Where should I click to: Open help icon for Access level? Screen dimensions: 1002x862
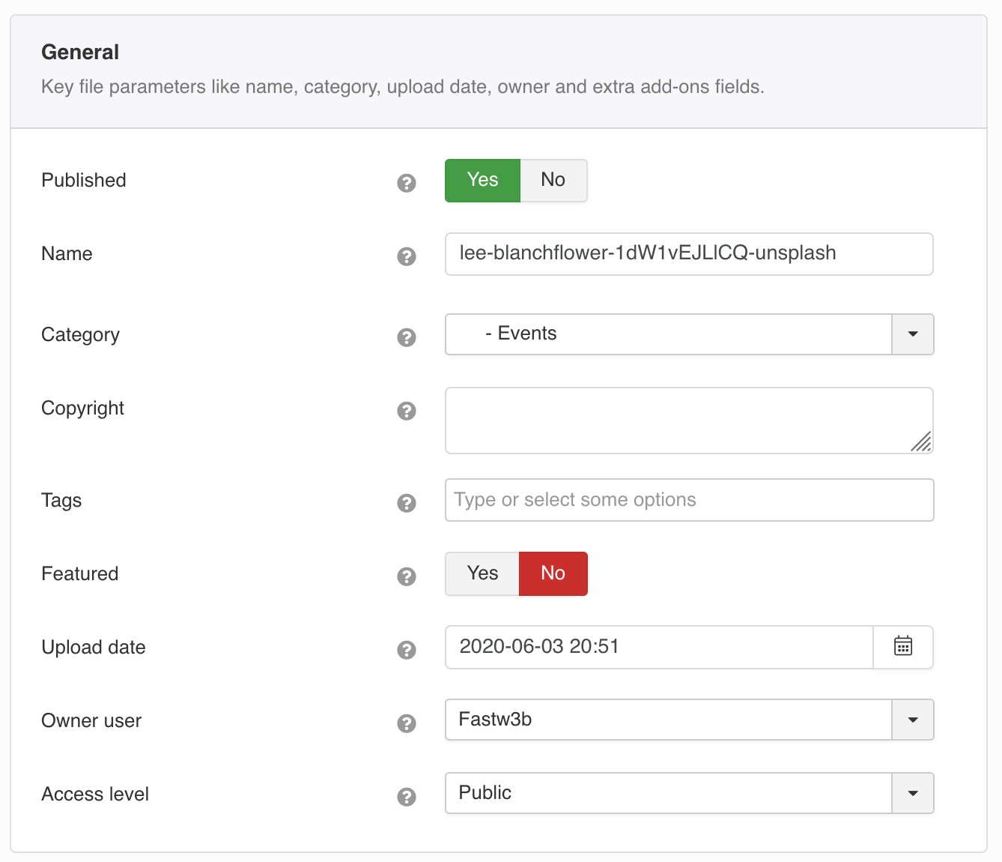tap(407, 797)
